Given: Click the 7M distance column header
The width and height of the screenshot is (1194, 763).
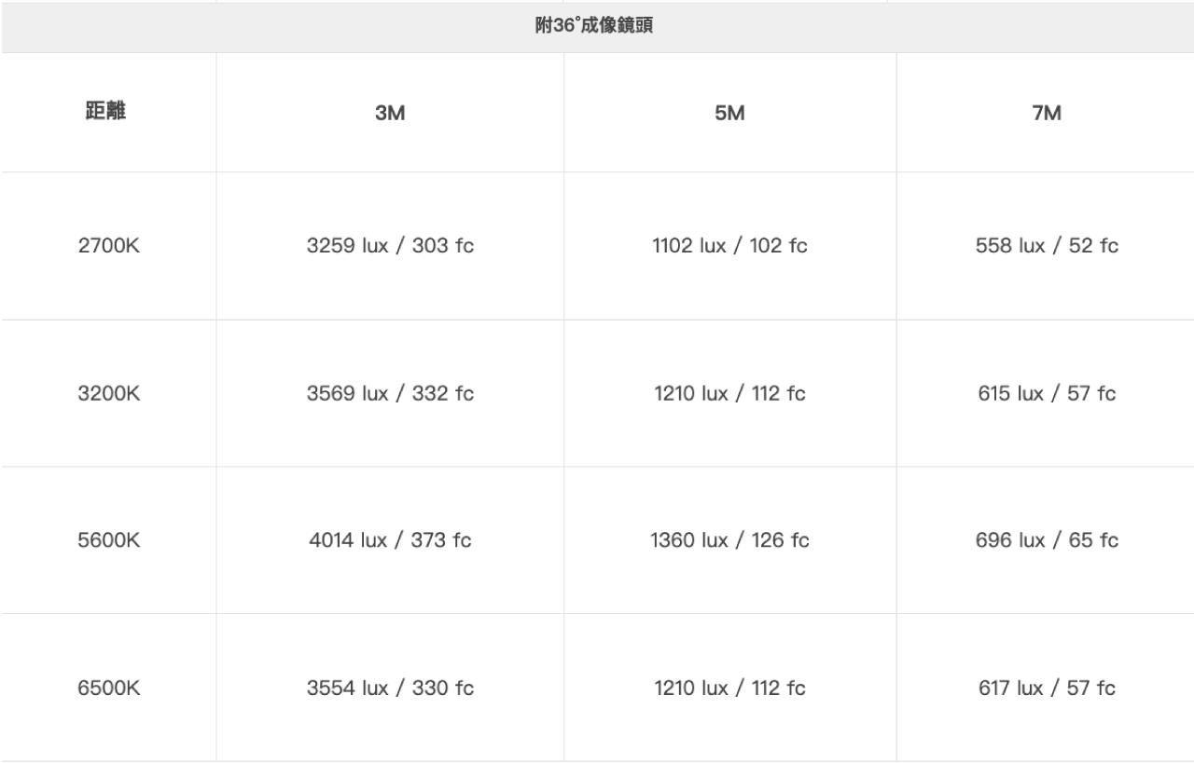Looking at the screenshot, I should point(1045,113).
